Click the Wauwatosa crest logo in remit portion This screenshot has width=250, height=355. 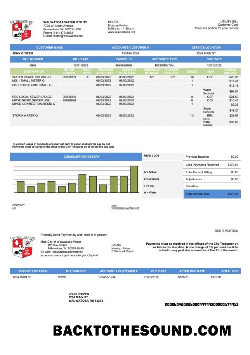pyautogui.click(x=22, y=247)
